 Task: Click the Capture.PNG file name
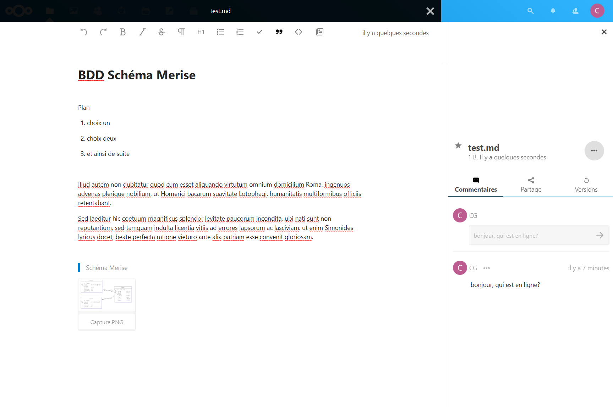pos(107,322)
